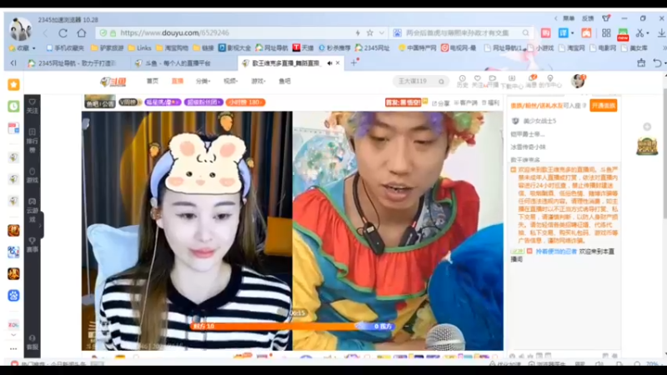Open the apps grid icon in toolbar
667x375 pixels.
click(x=606, y=32)
